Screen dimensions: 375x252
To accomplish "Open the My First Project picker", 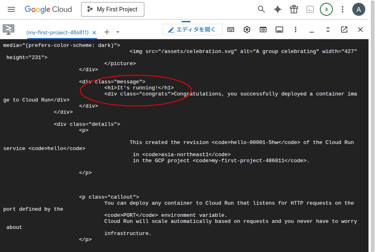I will [x=113, y=9].
